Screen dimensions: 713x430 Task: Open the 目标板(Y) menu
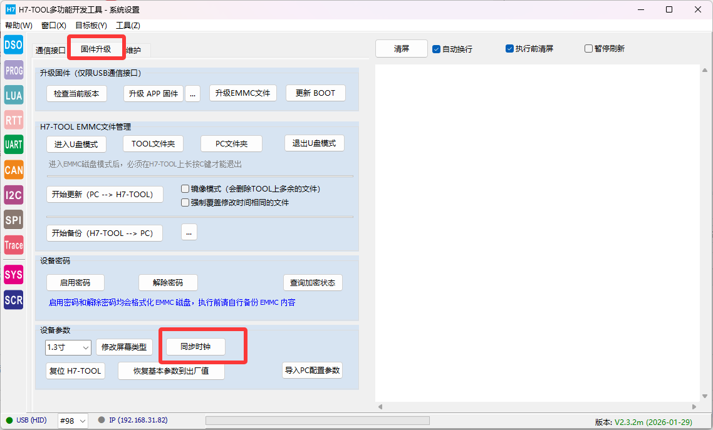91,26
